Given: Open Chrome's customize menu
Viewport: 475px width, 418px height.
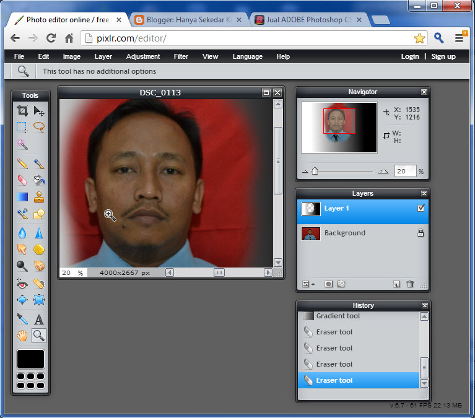Looking at the screenshot, I should coord(460,38).
